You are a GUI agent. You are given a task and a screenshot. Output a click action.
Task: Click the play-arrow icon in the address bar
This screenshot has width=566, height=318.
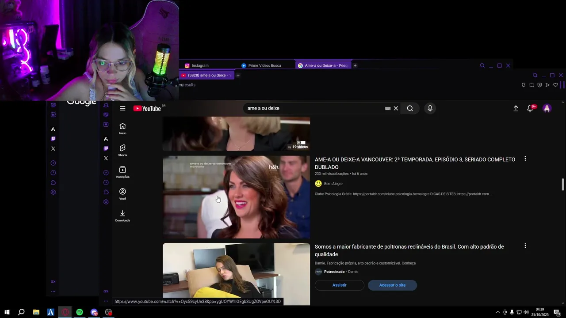pyautogui.click(x=547, y=85)
